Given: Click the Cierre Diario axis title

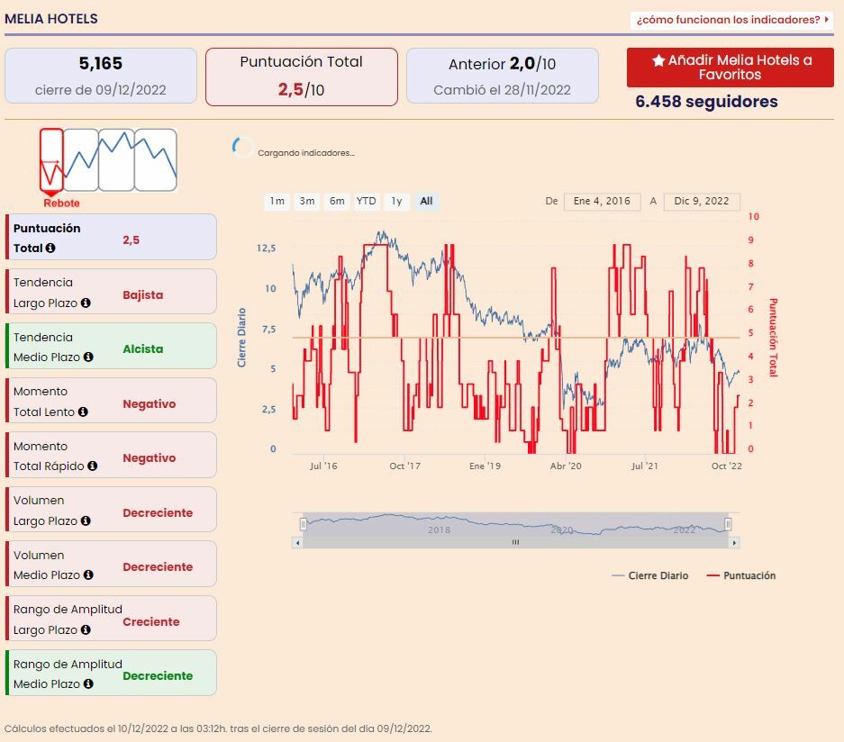Looking at the screenshot, I should [241, 338].
